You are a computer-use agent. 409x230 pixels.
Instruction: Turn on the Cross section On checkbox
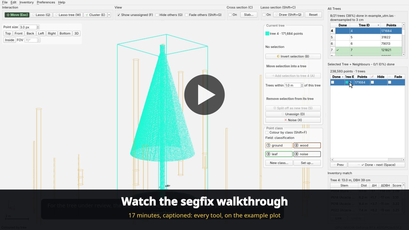pos(230,15)
